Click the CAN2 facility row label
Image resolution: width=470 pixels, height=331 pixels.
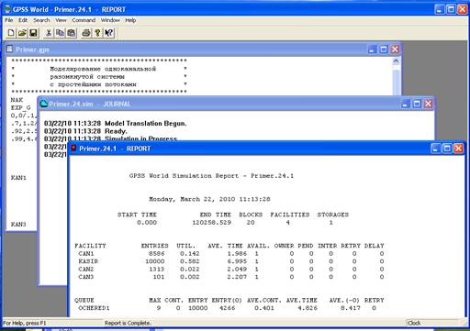coord(86,269)
